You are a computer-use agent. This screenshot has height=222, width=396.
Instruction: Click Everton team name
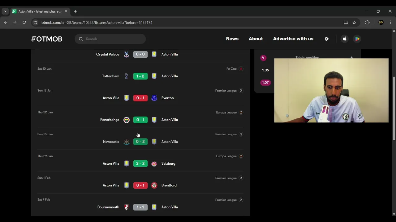click(167, 98)
